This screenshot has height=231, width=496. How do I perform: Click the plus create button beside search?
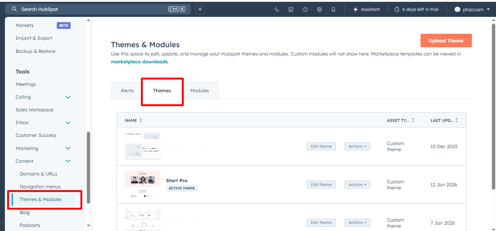click(x=200, y=9)
